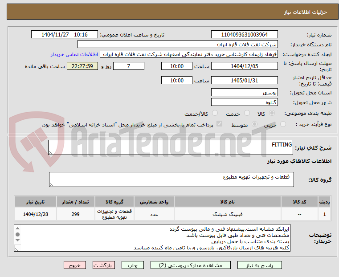Click the قطعات و تجهیزات تهویه مطبوع table cell

114,214
